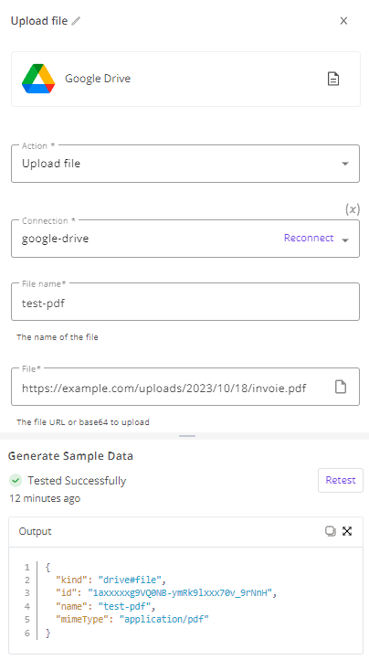This screenshot has width=369, height=660.
Task: Expand Output panel to full screen
Action: pos(347,531)
